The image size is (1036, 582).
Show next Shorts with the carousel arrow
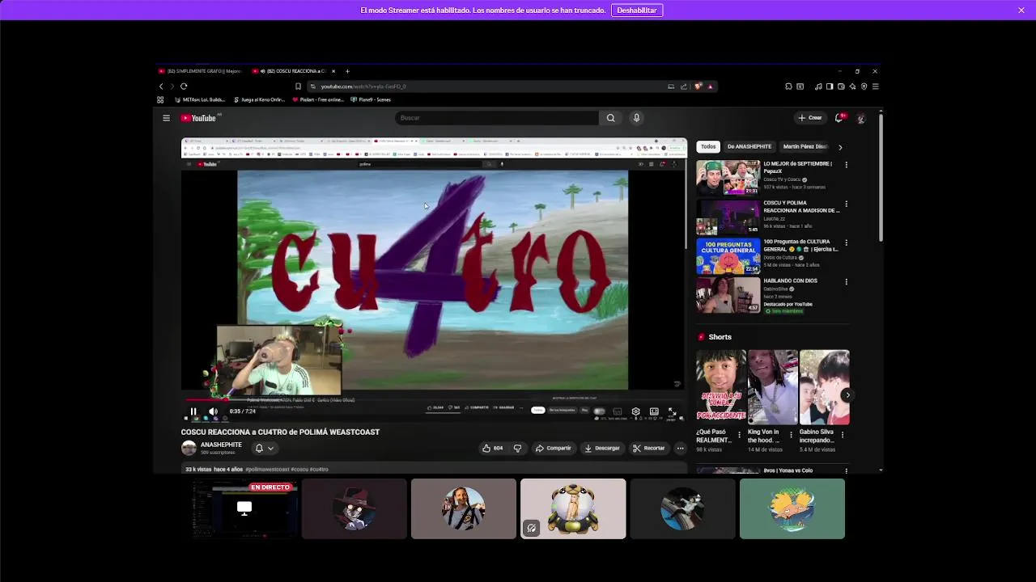click(847, 395)
